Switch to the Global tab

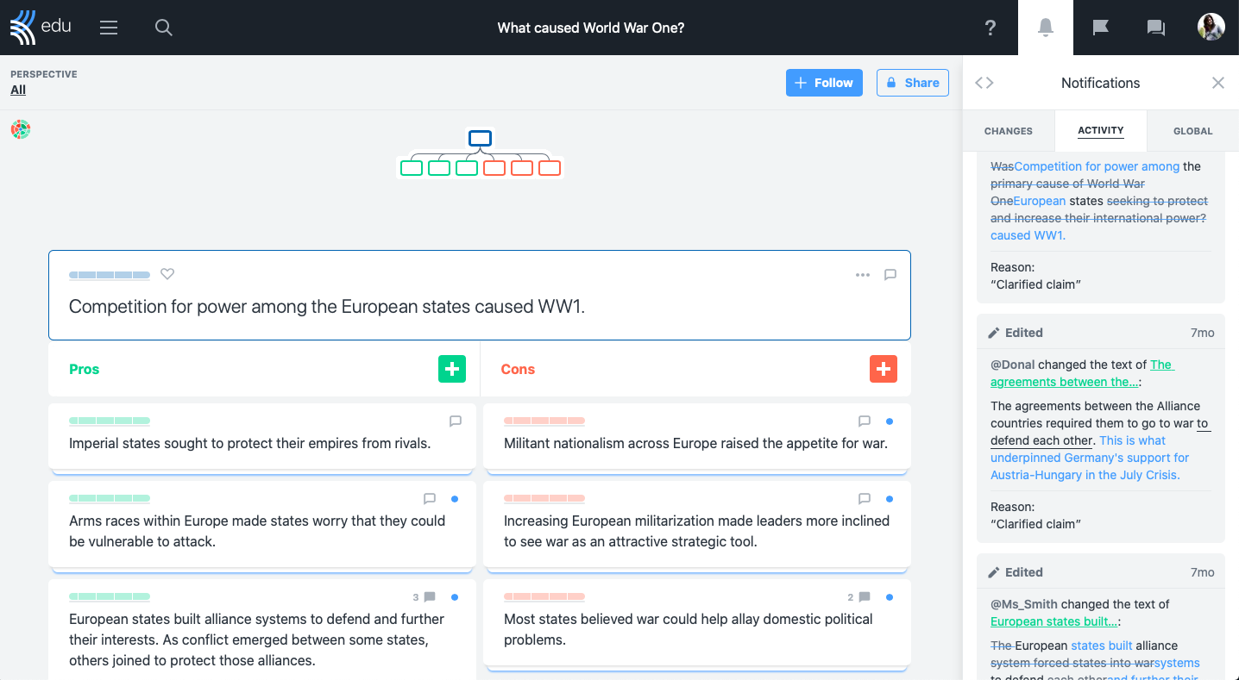click(x=1193, y=131)
